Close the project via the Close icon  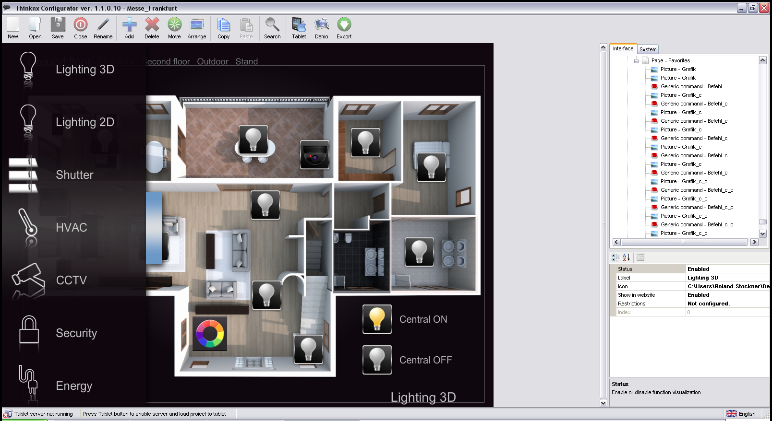[80, 28]
